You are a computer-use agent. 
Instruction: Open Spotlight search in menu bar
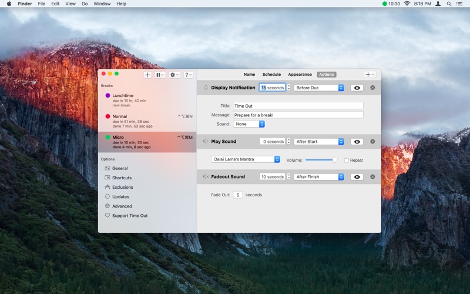point(450,4)
